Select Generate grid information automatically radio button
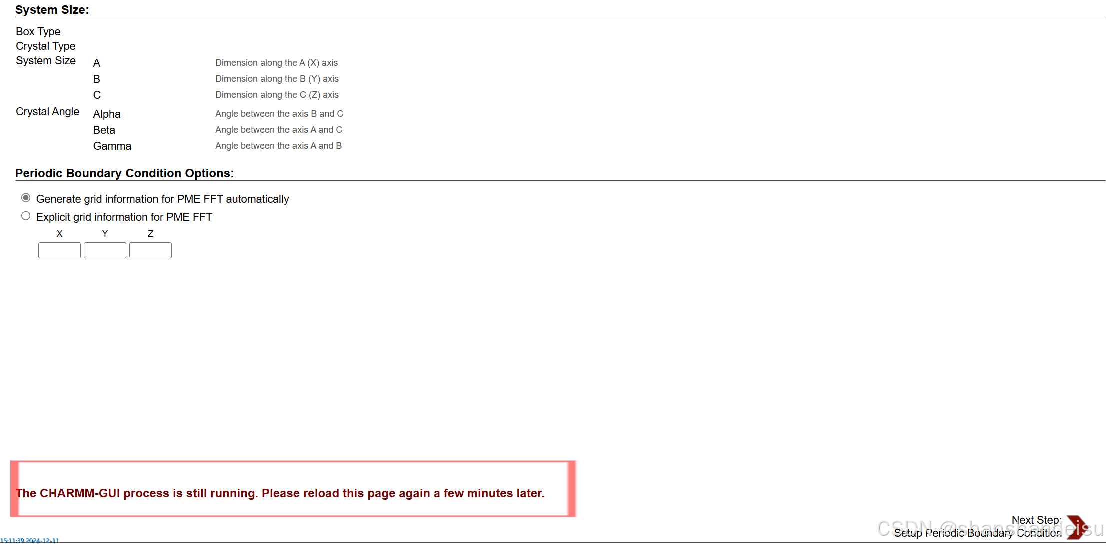The height and width of the screenshot is (546, 1106). (26, 198)
